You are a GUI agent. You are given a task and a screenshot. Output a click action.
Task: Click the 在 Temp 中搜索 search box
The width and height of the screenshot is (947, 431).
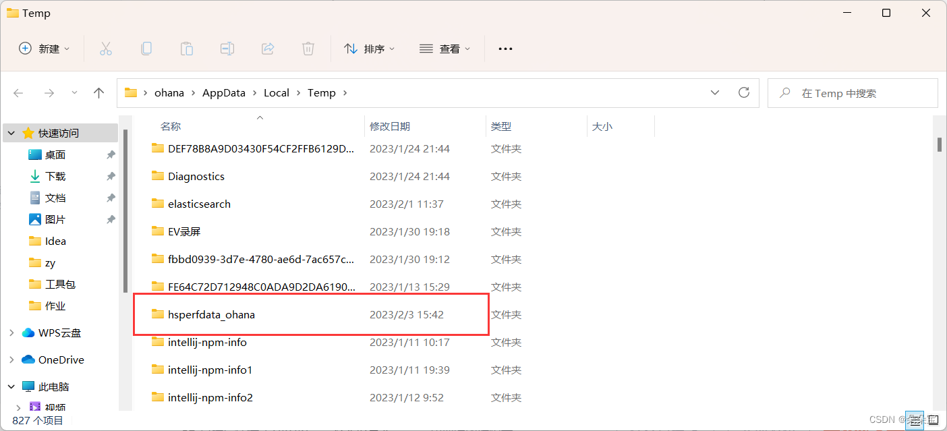tap(853, 93)
